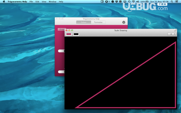181x113 pixels.
Task: Click the volume speaker icon
Action: 138,2
